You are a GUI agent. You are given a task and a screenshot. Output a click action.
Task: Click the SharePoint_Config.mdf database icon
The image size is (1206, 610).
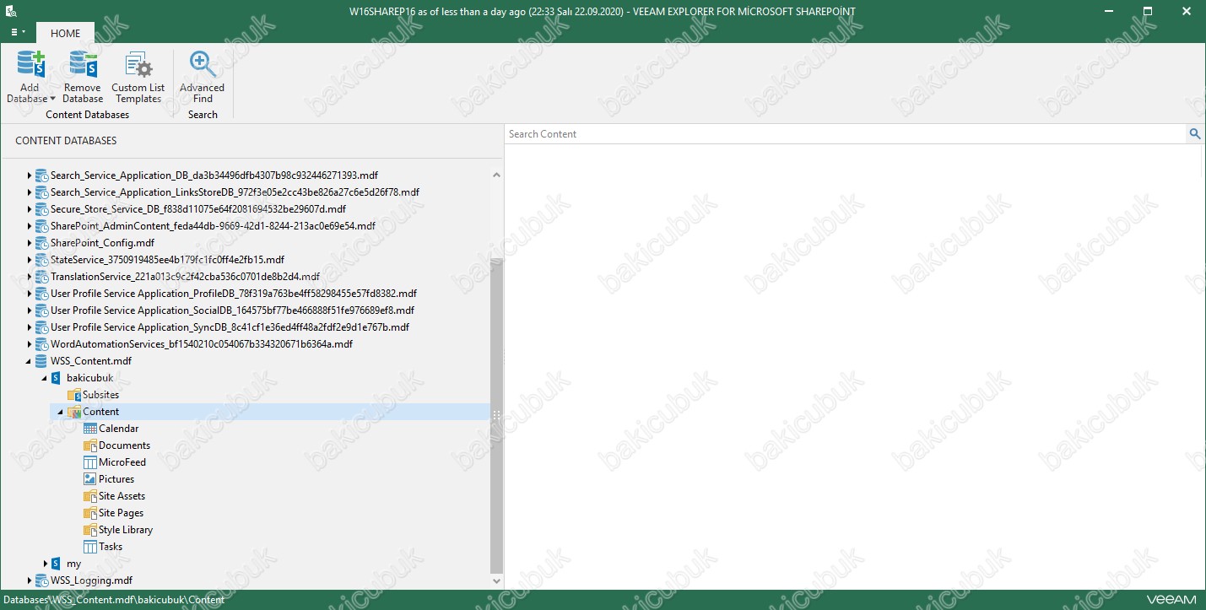click(41, 243)
